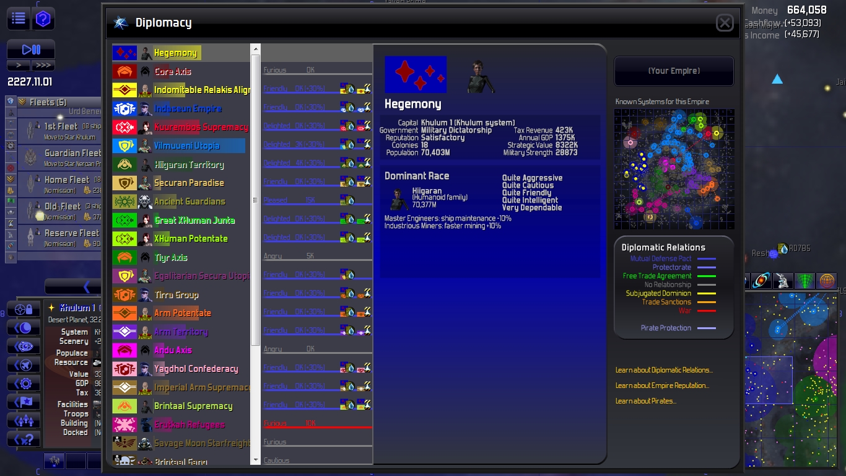This screenshot has width=846, height=476.
Task: Select the red target icon in left strip
Action: pyautogui.click(x=11, y=168)
